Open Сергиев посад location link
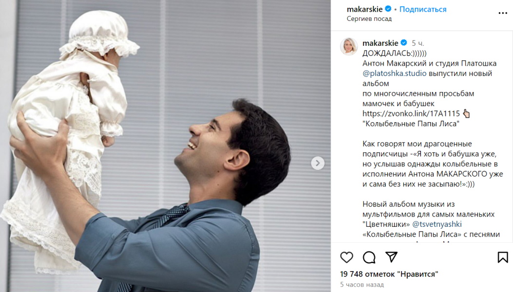The image size is (513, 292). tap(369, 18)
